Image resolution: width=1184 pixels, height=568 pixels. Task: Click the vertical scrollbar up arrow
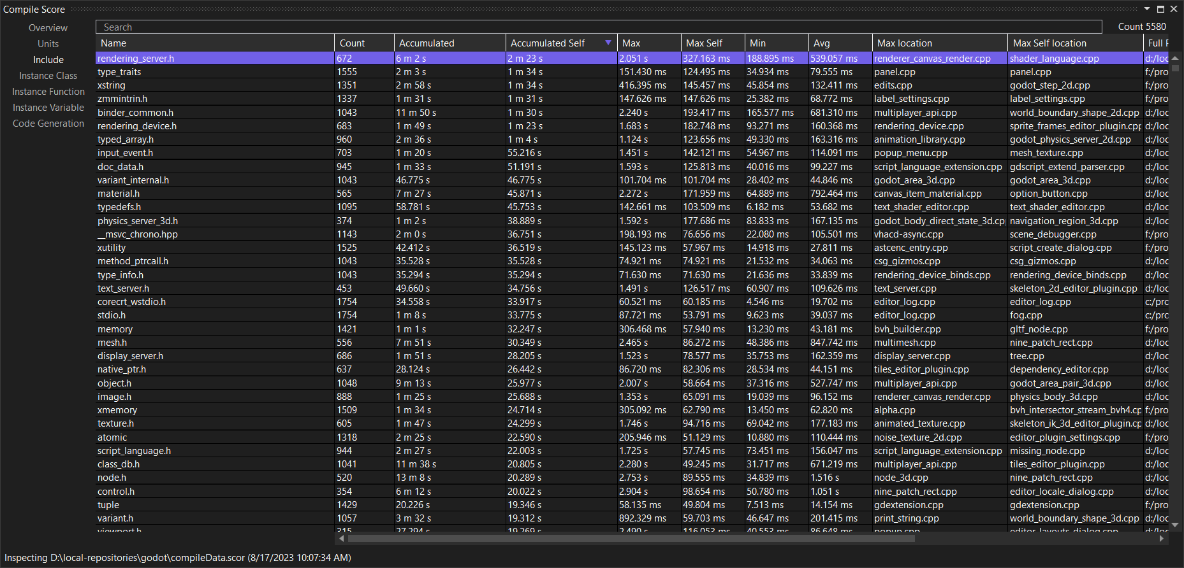(x=1175, y=57)
